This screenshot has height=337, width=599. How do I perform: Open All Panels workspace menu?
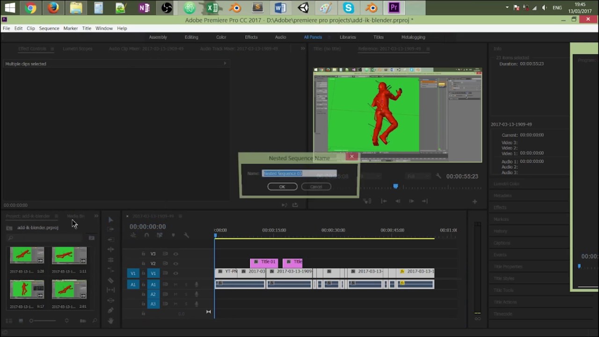(329, 37)
